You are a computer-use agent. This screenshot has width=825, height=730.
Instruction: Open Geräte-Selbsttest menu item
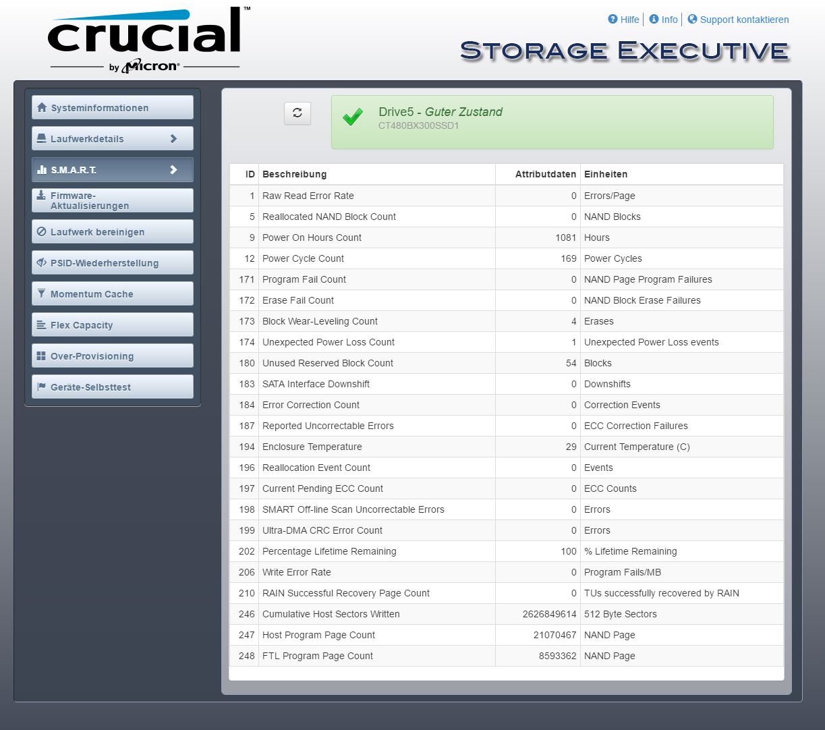click(x=113, y=387)
